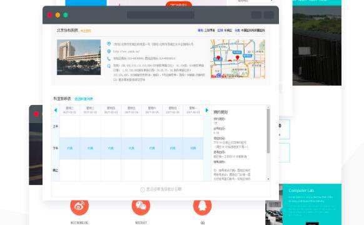Click 约满 in Thursday afternoon slot

111,148
